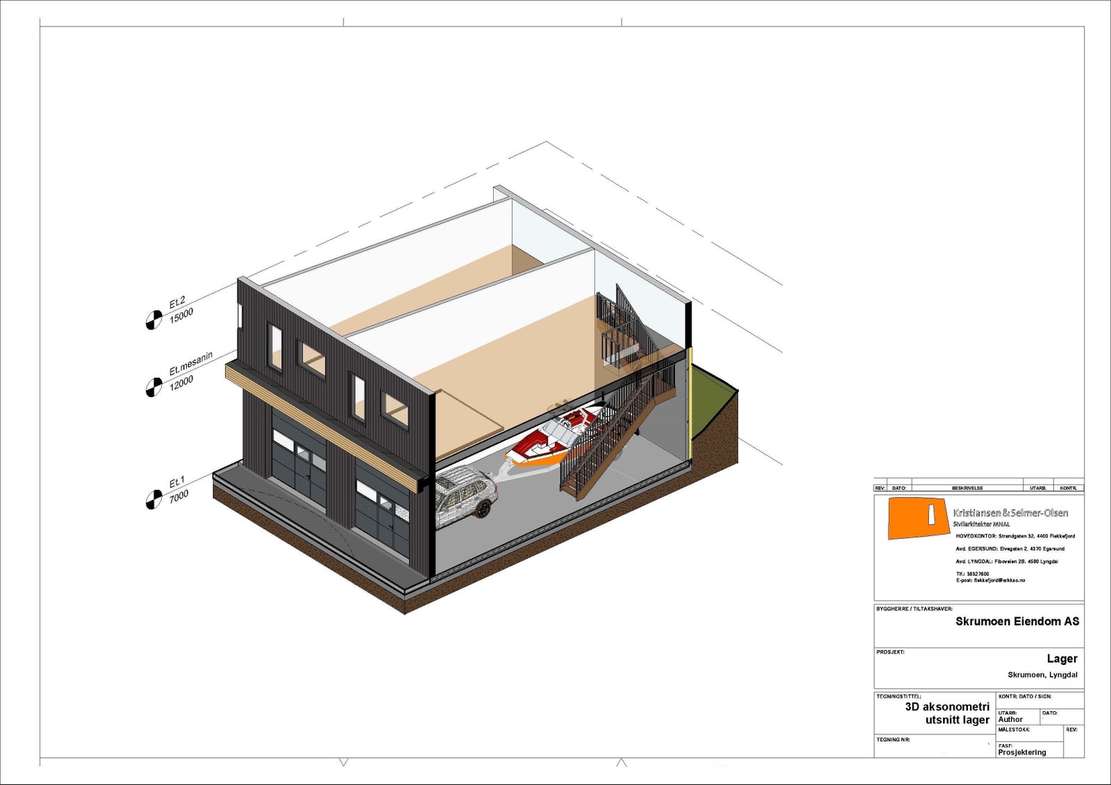Viewport: 1111px width, 785px height.
Task: Select the silver car in garage
Action: [x=466, y=498]
